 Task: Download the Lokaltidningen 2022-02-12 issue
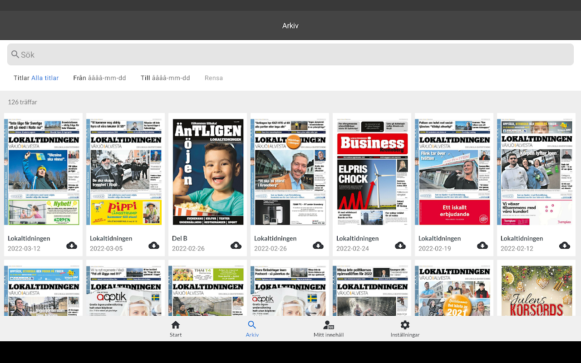564,245
